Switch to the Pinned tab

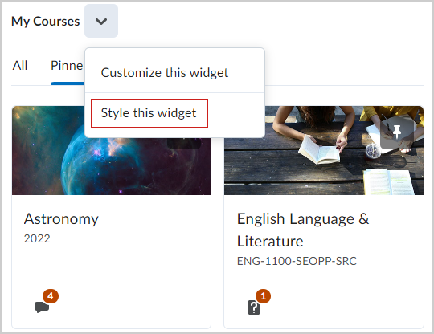[x=68, y=66]
